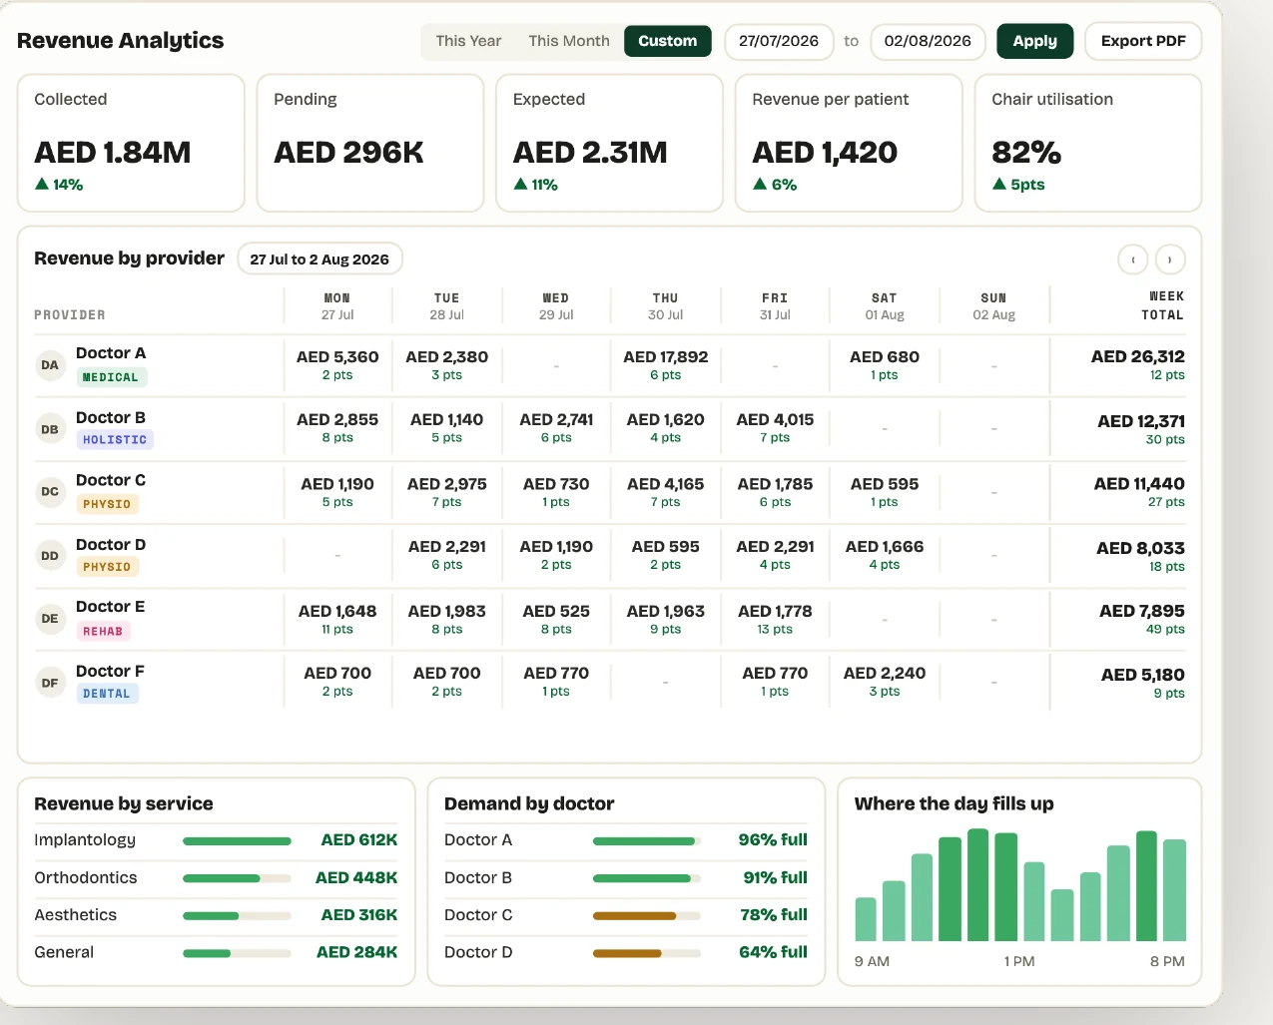Click Doctor B demand bar at 91% full
Image resolution: width=1273 pixels, height=1025 pixels.
(647, 878)
